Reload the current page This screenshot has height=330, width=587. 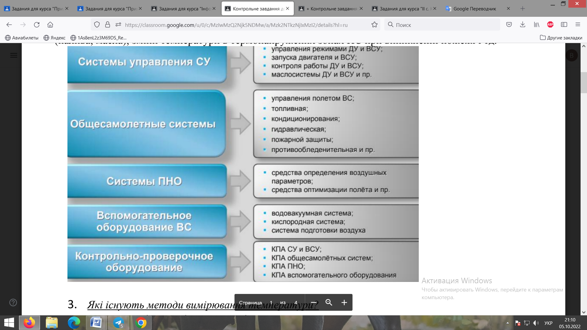pyautogui.click(x=37, y=25)
